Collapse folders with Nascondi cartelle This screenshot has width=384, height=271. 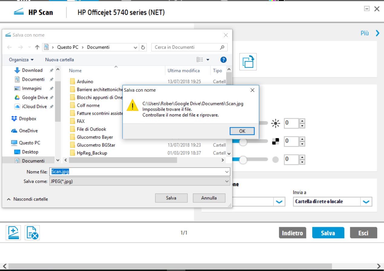click(x=28, y=199)
